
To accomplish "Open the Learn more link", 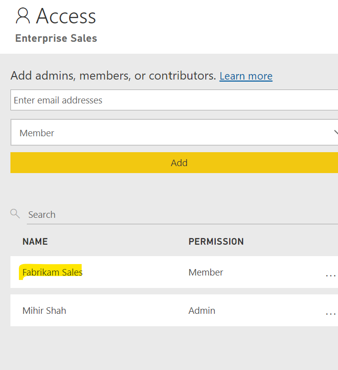I will pos(246,76).
